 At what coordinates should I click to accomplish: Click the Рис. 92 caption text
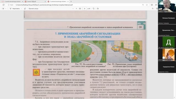[89, 65]
